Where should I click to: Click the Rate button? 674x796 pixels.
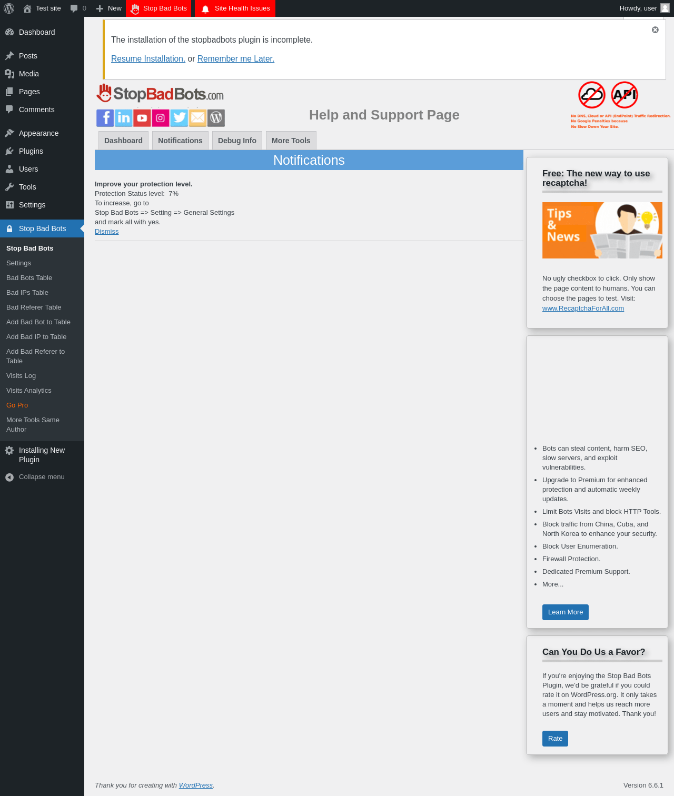pyautogui.click(x=555, y=739)
